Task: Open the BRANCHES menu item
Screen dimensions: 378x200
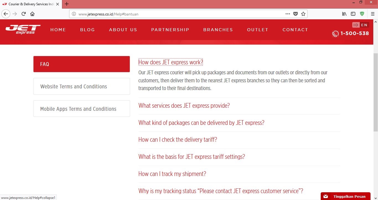Action: click(x=218, y=30)
